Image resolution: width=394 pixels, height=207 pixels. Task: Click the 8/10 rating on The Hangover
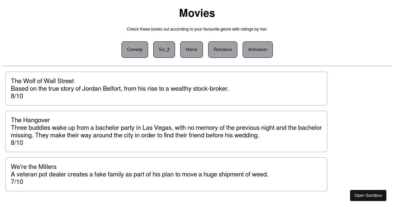click(x=17, y=143)
